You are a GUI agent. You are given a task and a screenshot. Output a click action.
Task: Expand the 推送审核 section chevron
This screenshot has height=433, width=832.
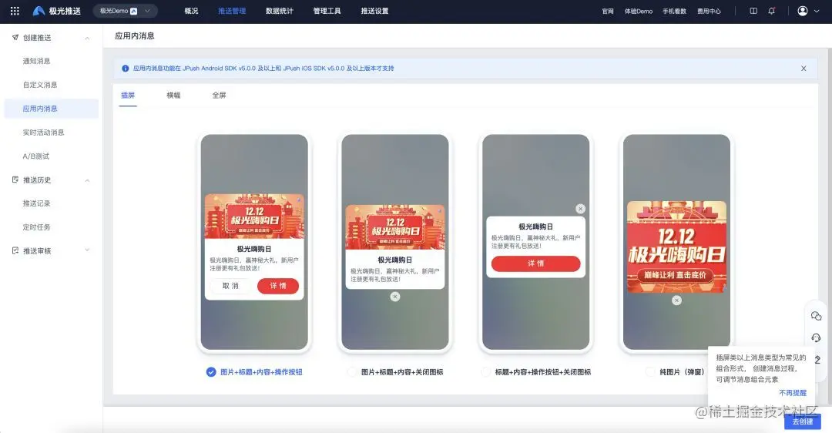[87, 250]
